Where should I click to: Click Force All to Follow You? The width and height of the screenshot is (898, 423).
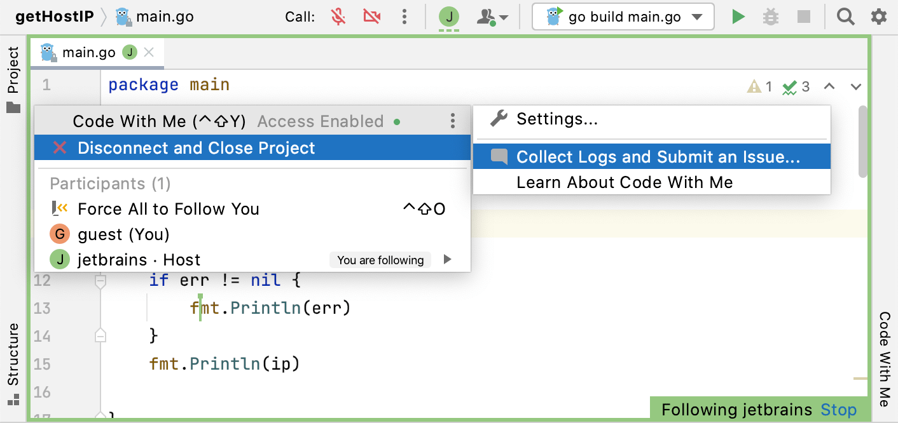[169, 209]
